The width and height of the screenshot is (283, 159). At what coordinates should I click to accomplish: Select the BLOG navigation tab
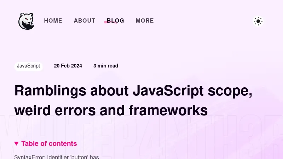(x=116, y=21)
